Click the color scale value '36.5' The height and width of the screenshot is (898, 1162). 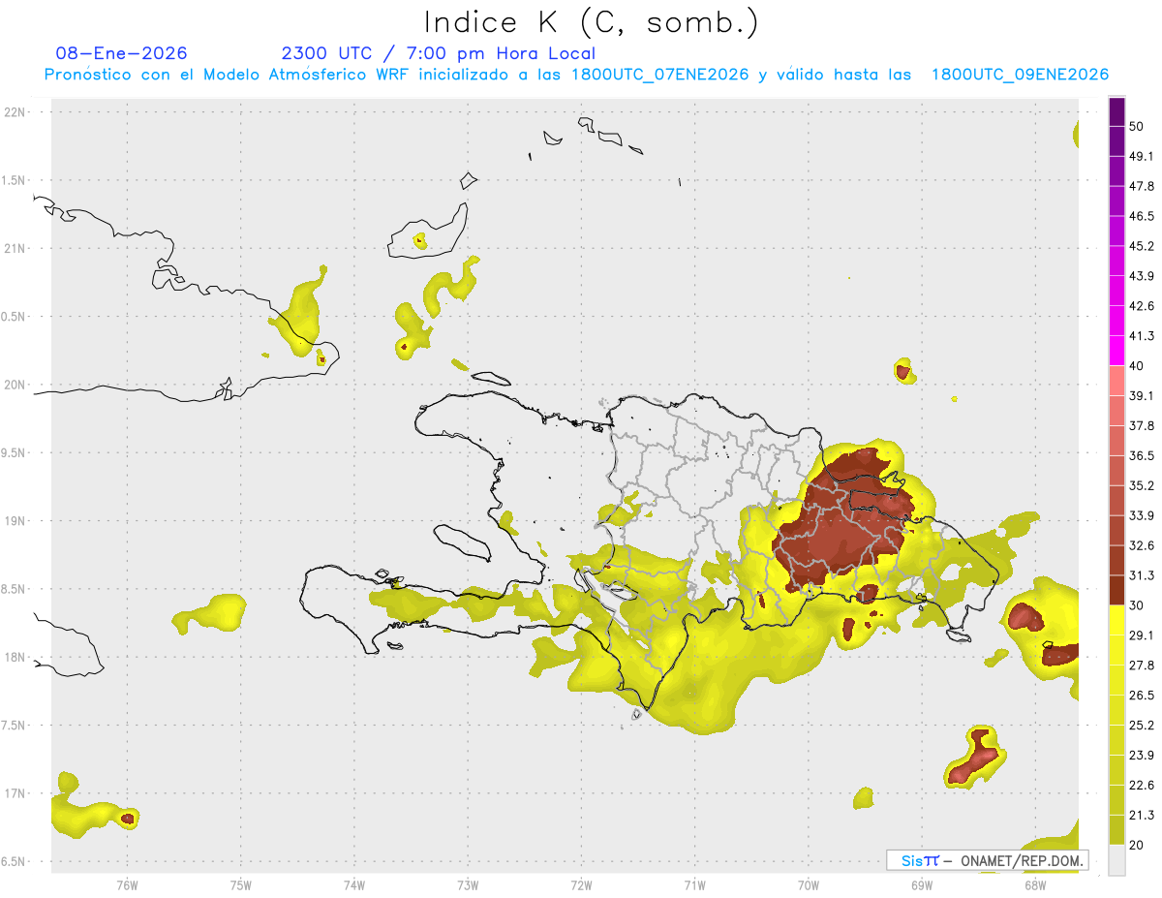coord(1141,456)
